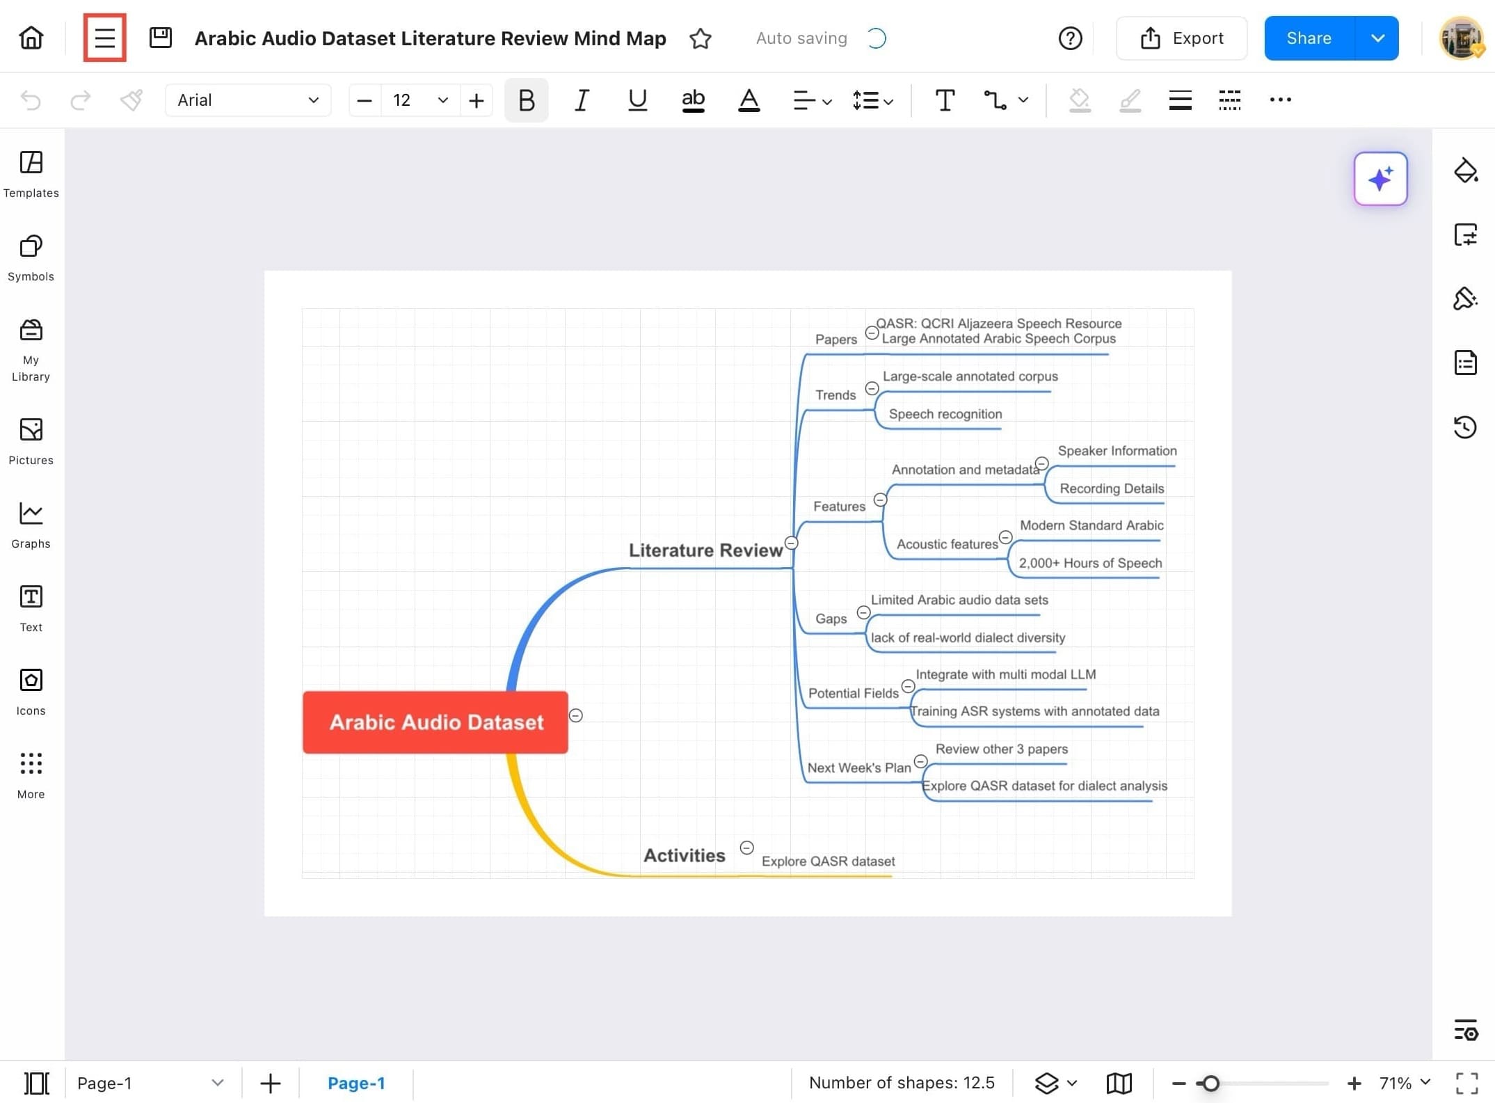Image resolution: width=1495 pixels, height=1103 pixels.
Task: Click the AI assistant sparkle icon
Action: point(1380,179)
